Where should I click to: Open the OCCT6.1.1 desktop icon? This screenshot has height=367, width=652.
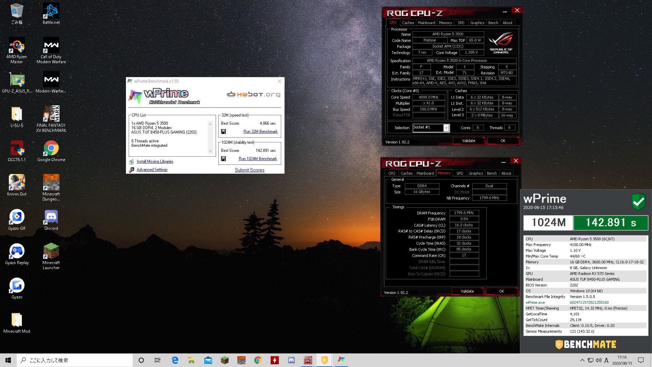click(x=17, y=151)
